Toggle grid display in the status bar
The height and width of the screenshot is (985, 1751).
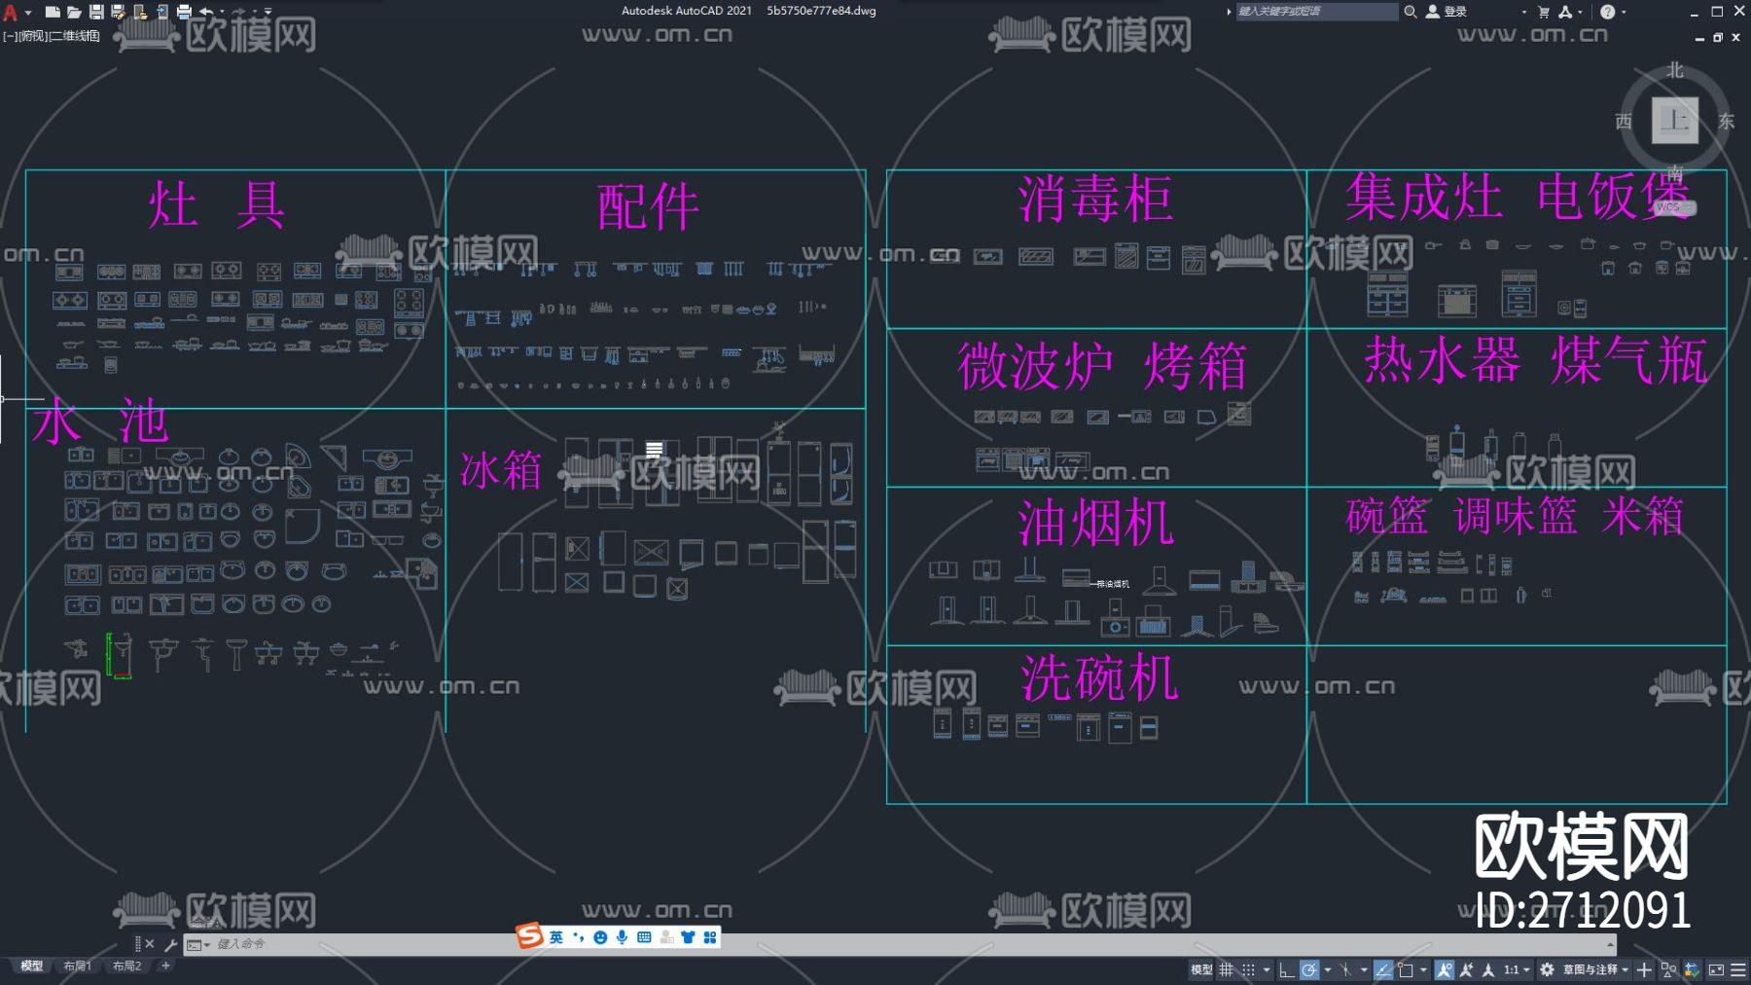1226,969
